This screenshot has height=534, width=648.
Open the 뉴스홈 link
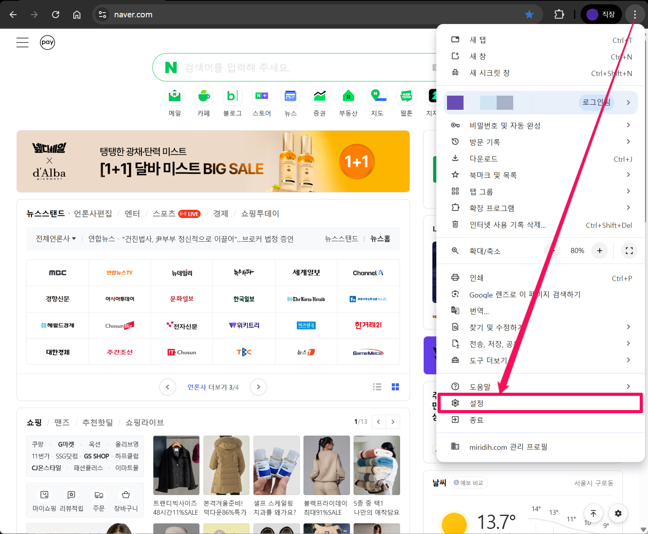pos(380,239)
